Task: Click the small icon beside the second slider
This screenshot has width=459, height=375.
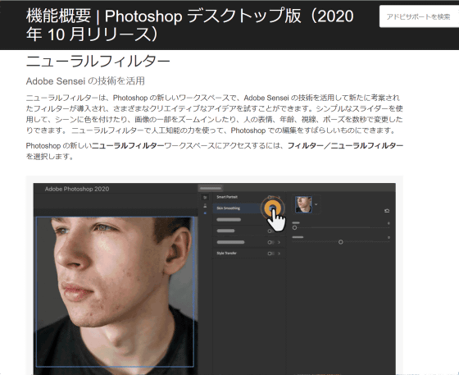Action: (x=389, y=237)
